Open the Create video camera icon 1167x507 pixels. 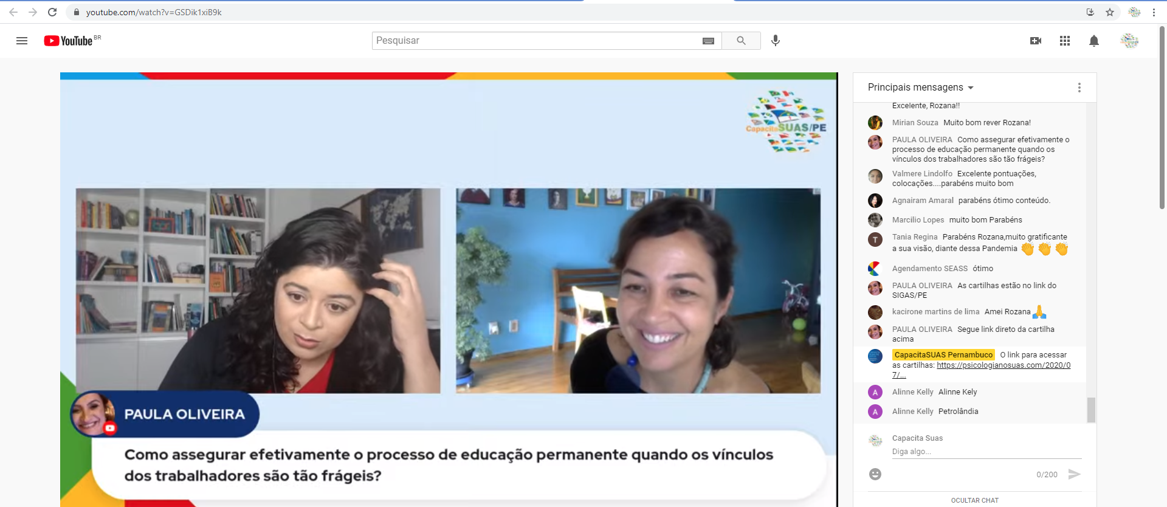1036,41
